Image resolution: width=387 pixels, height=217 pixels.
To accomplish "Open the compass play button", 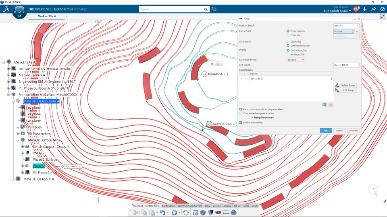I will (19, 12).
